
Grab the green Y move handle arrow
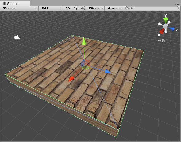tap(84, 41)
